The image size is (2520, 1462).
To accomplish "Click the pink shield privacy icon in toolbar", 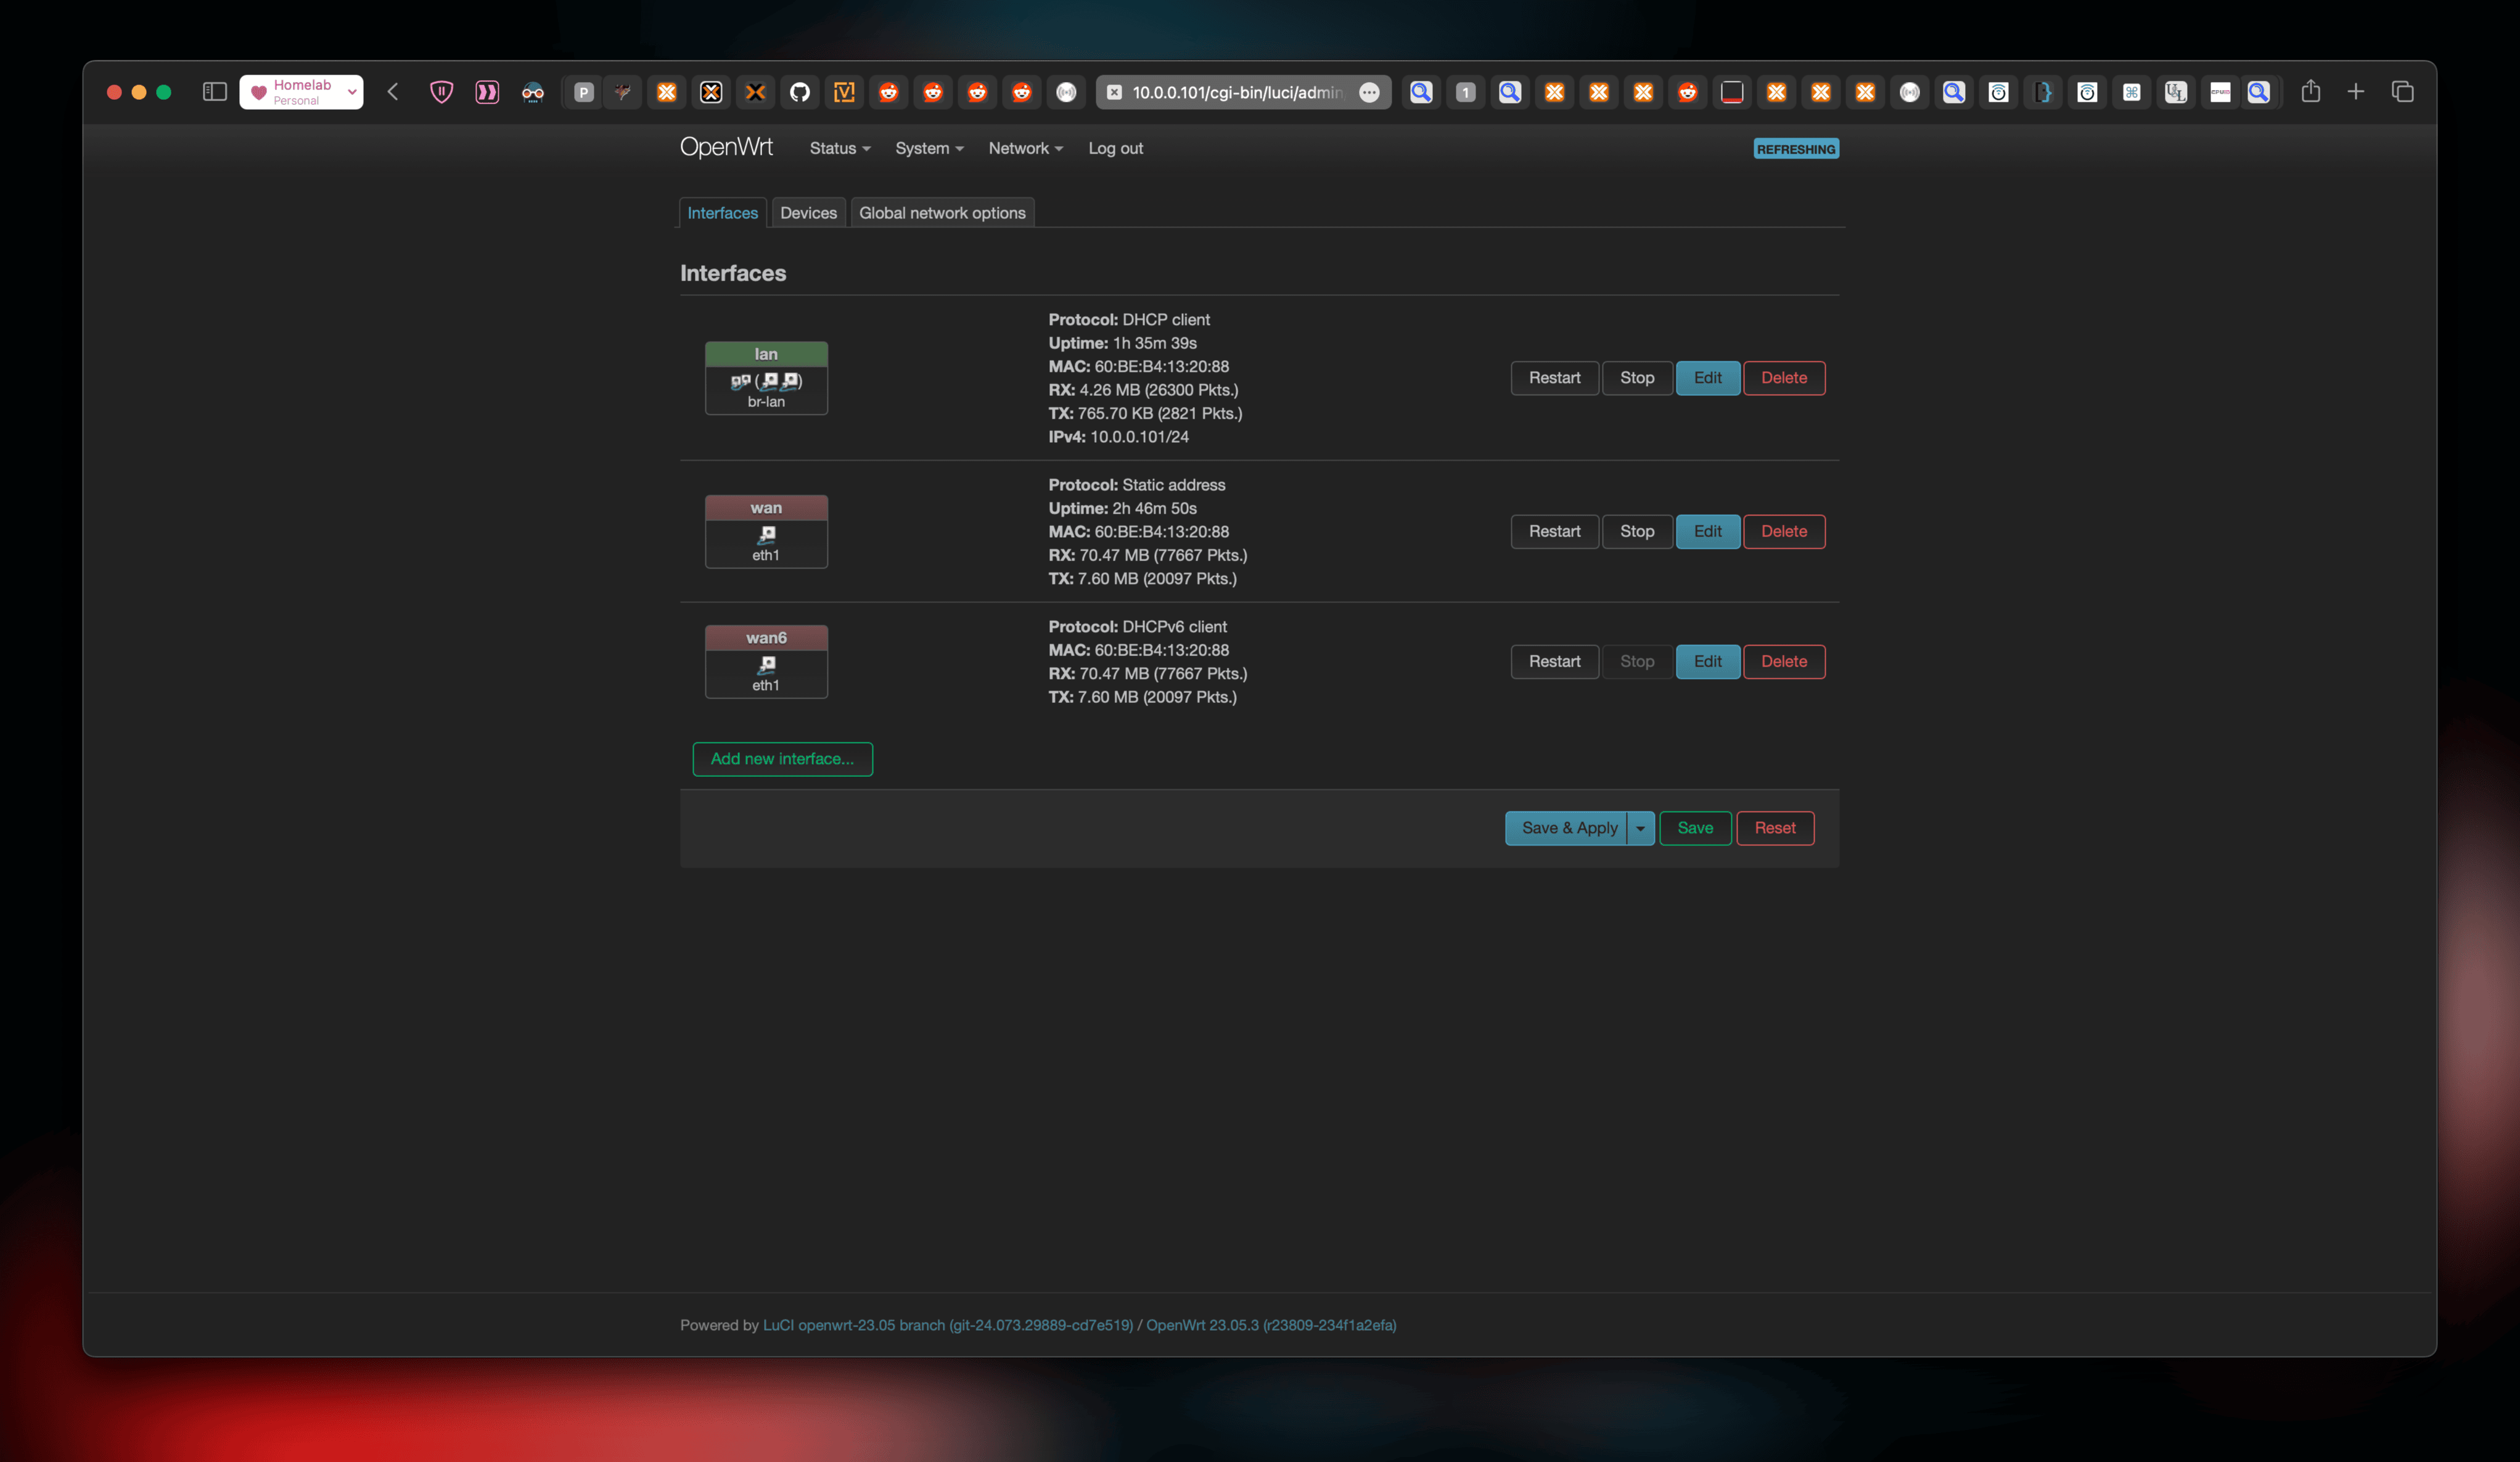I will click(x=441, y=92).
